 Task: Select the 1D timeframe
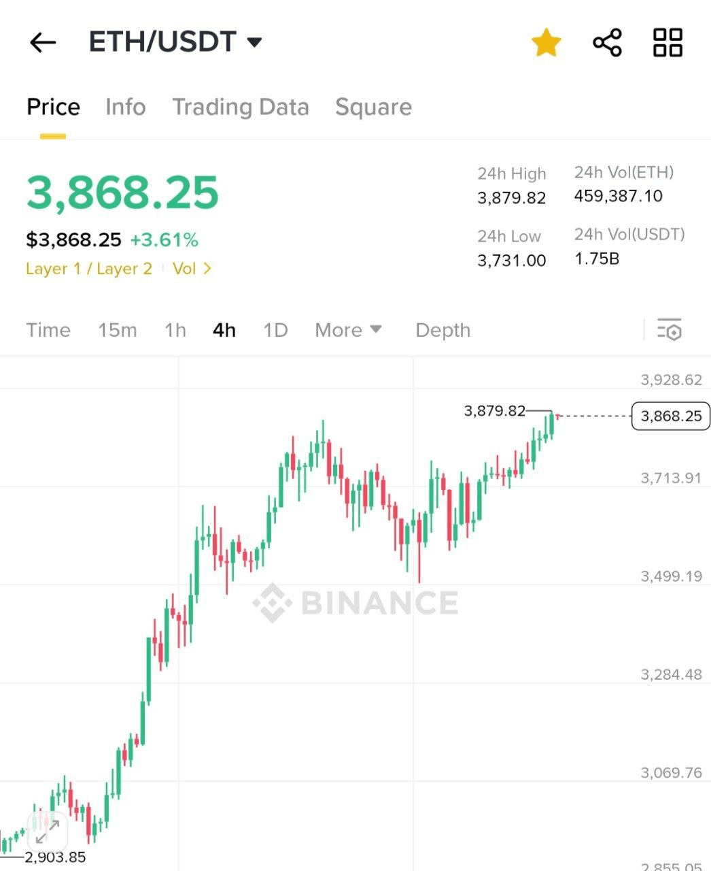[x=275, y=330]
